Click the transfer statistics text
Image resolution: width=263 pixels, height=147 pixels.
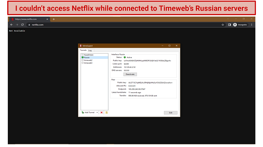coord(143,96)
